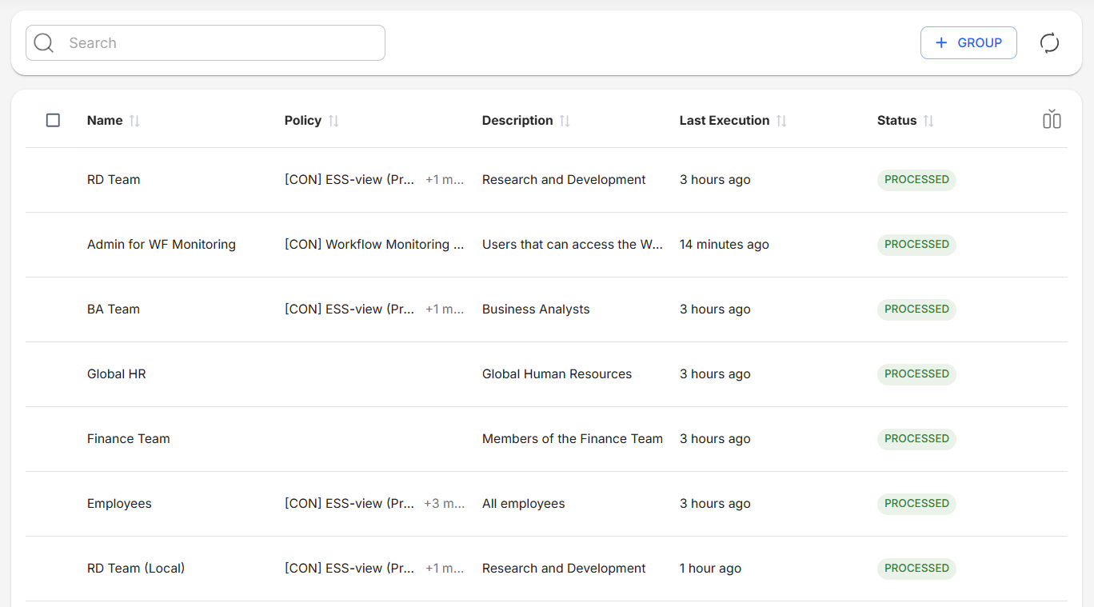Open the Admin for WF Monitoring group
Image resolution: width=1094 pixels, height=607 pixels.
pos(161,245)
